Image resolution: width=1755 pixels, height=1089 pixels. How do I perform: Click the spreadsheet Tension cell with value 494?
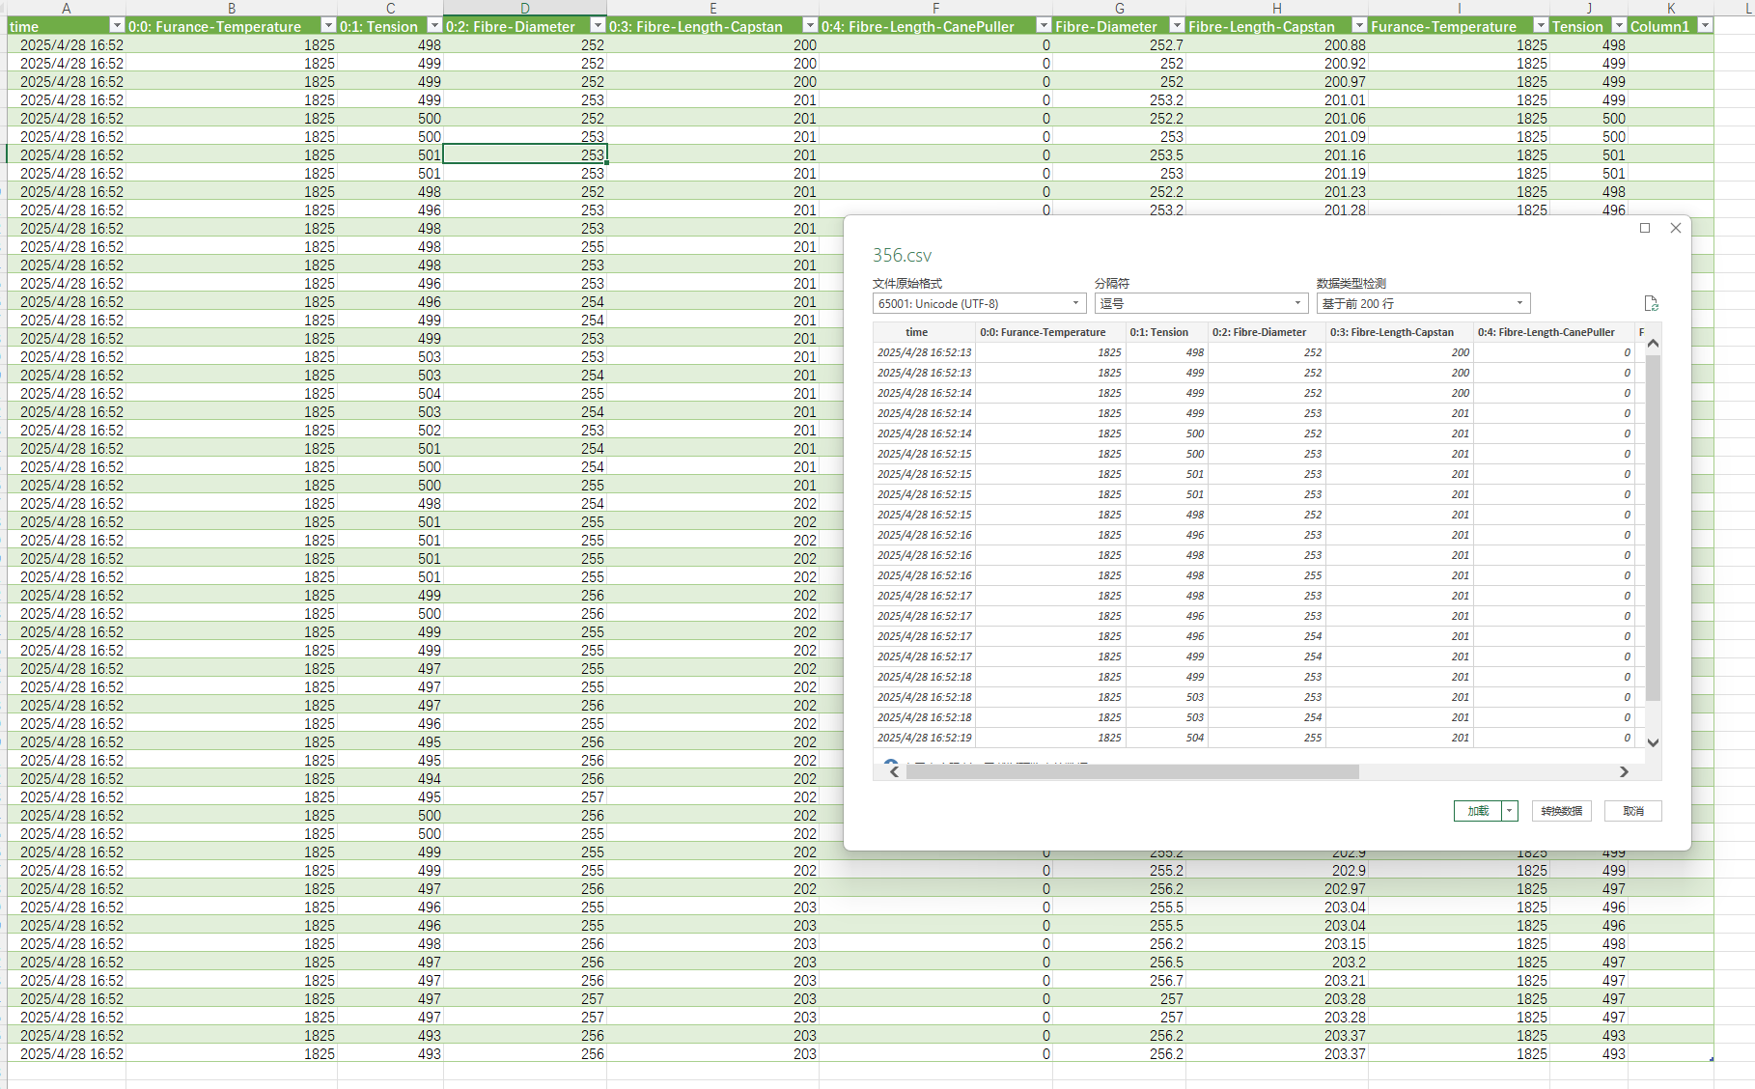pyautogui.click(x=391, y=779)
